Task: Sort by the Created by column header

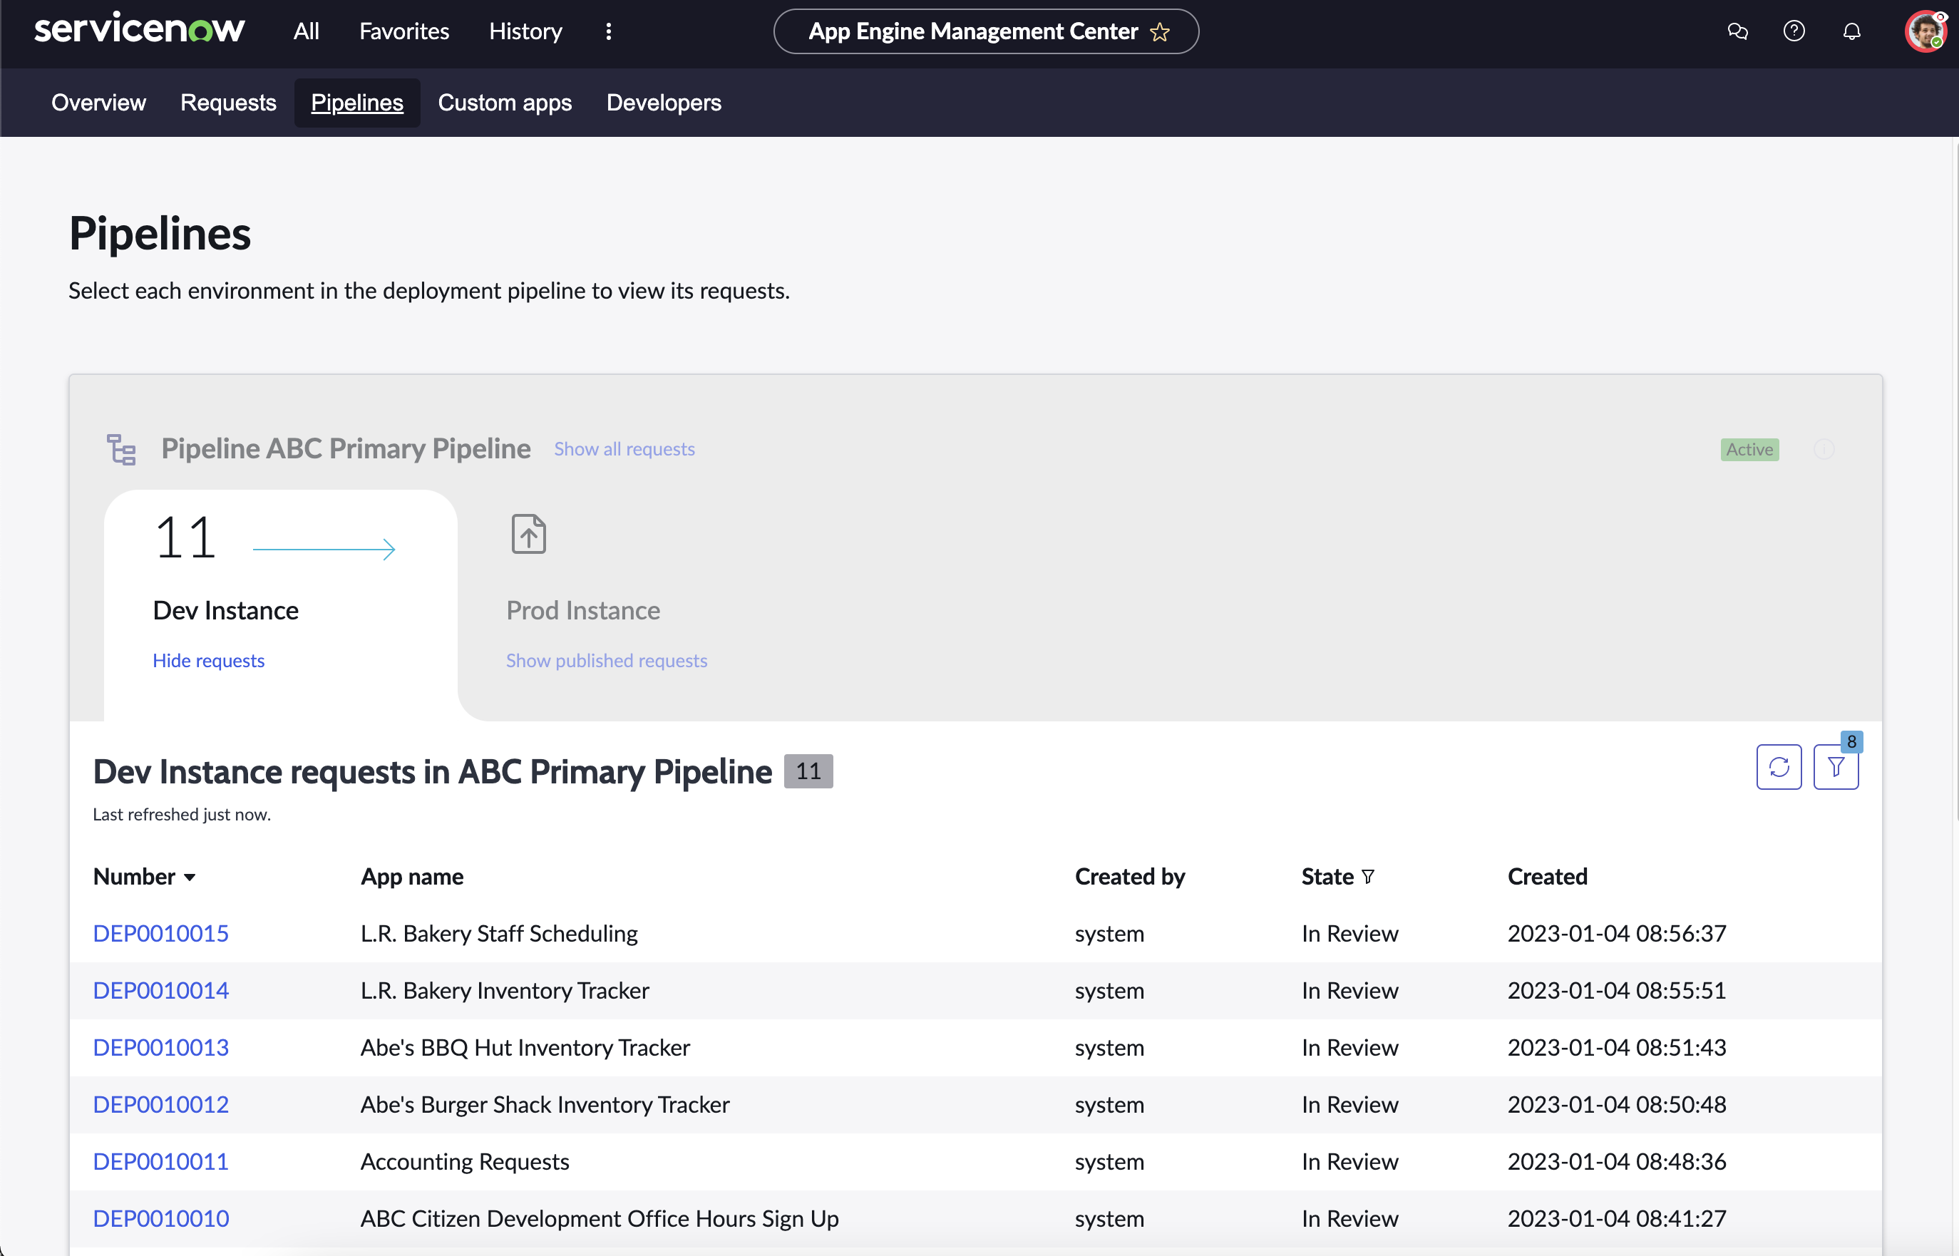Action: pyautogui.click(x=1130, y=877)
